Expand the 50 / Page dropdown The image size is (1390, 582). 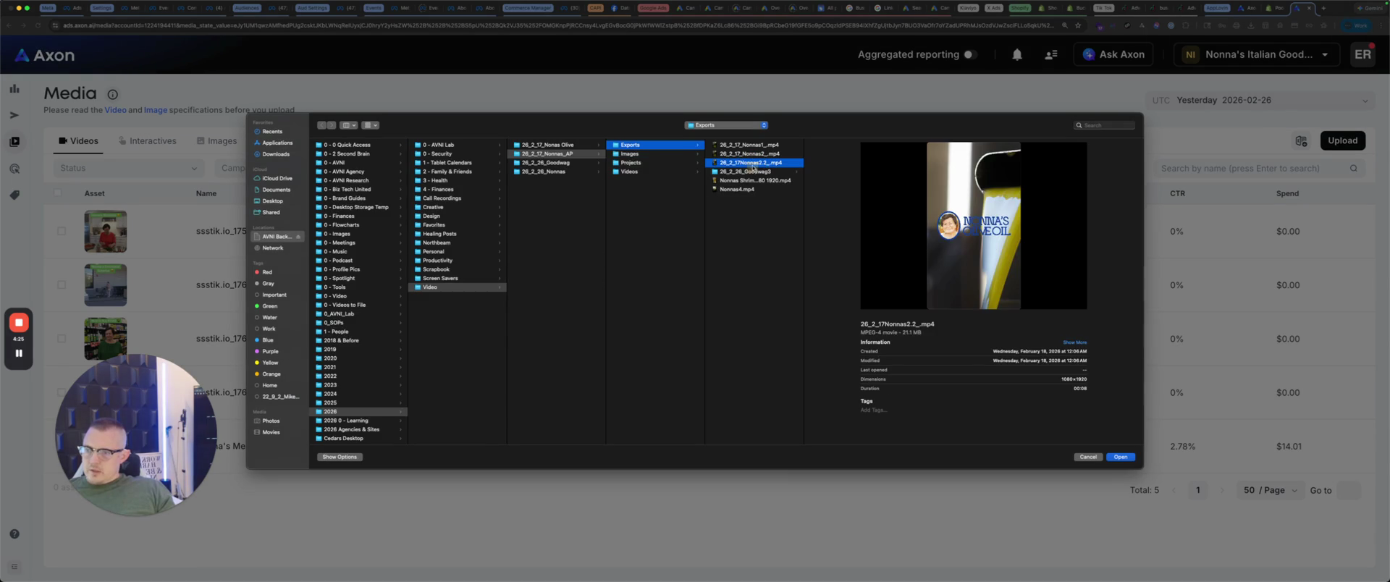(1271, 490)
